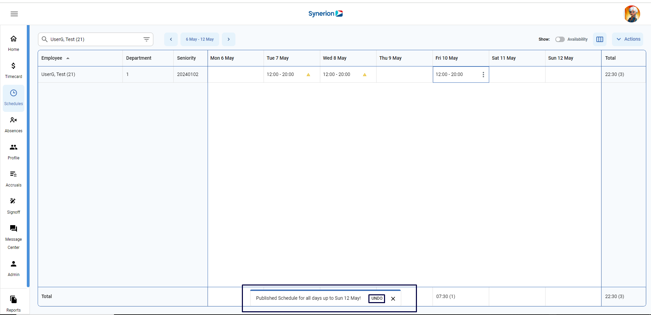Open Signoff from the sidebar

(x=14, y=206)
